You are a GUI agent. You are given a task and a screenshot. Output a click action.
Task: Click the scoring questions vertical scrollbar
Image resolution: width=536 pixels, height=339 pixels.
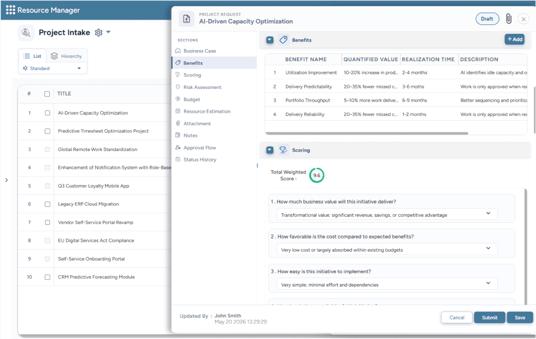click(526, 246)
